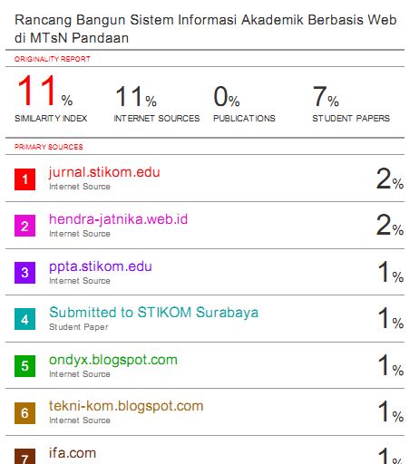Open the ifa.com source link
Viewport: 419px width, 464px height.
coord(73,453)
